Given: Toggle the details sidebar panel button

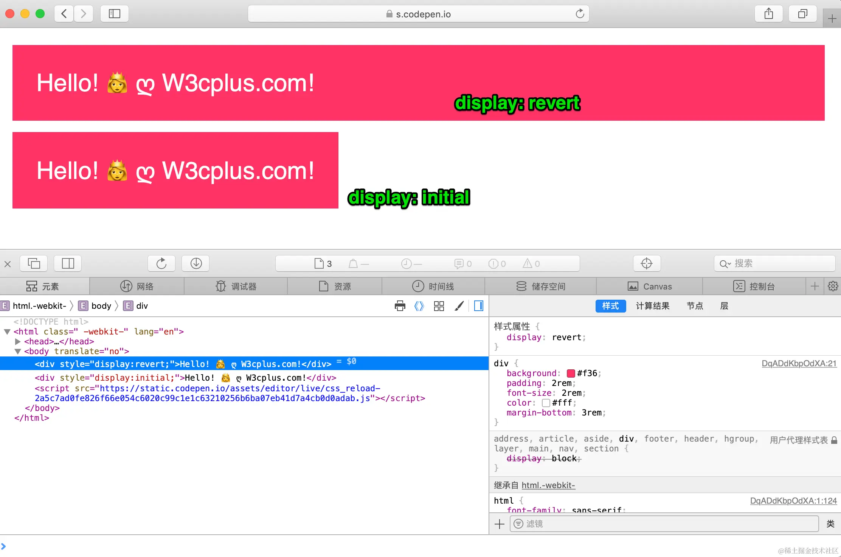Looking at the screenshot, I should (478, 306).
